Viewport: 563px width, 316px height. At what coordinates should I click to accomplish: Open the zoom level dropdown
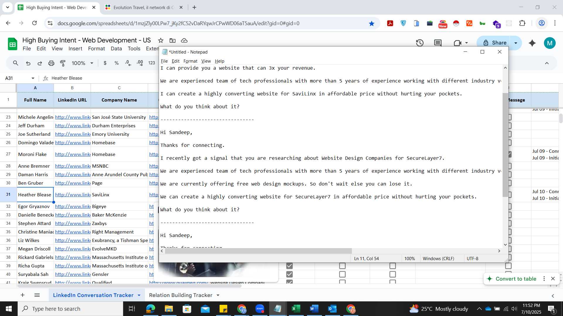click(82, 63)
